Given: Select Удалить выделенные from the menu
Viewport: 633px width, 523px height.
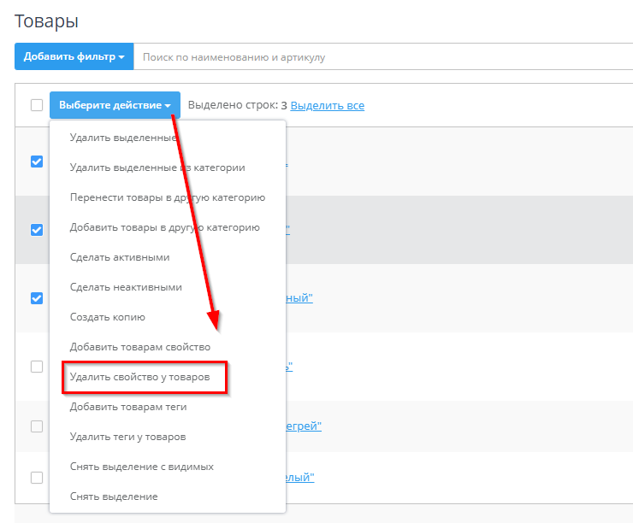Looking at the screenshot, I should coord(123,138).
